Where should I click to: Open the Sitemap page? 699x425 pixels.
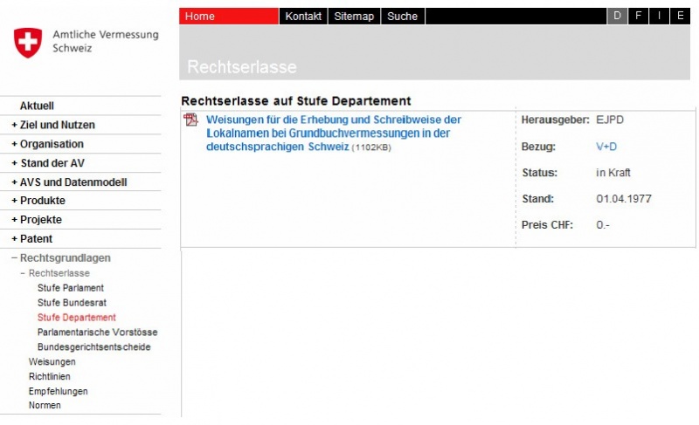pyautogui.click(x=354, y=16)
